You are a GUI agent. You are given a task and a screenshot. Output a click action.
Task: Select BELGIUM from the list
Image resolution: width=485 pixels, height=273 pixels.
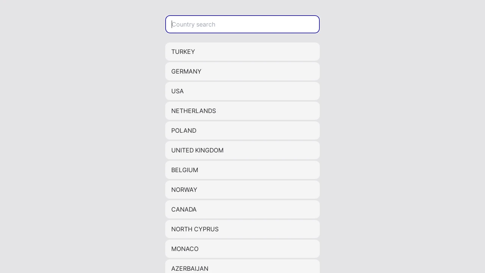coord(242,170)
